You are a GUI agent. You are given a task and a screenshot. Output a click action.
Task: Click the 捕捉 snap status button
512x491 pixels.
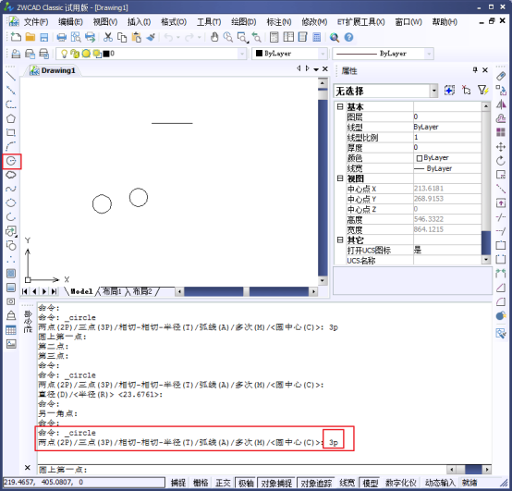pos(178,483)
